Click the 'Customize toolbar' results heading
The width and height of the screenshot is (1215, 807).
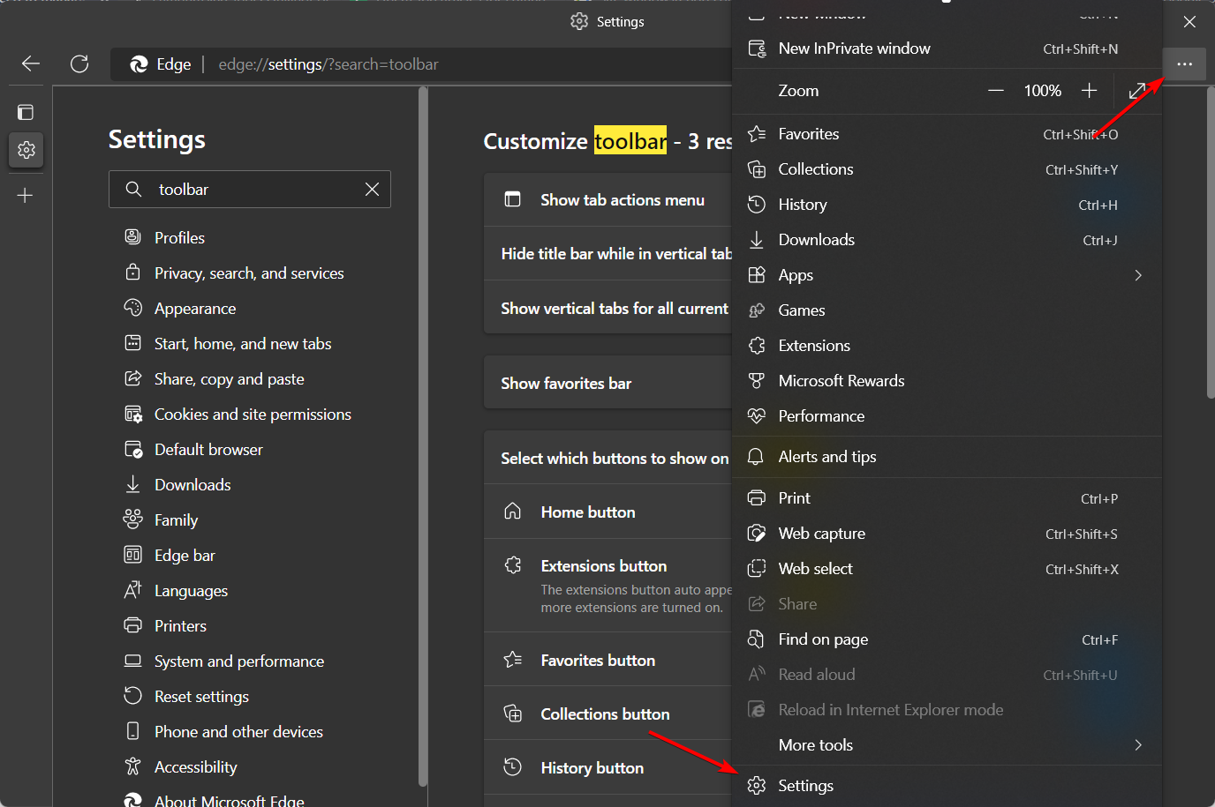[x=607, y=141]
